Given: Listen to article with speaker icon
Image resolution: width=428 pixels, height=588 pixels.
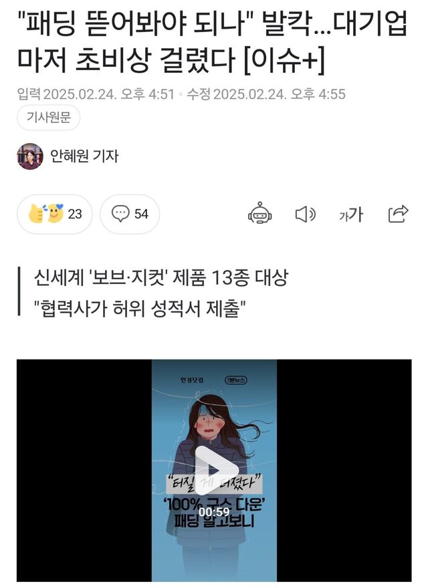Looking at the screenshot, I should [x=305, y=214].
